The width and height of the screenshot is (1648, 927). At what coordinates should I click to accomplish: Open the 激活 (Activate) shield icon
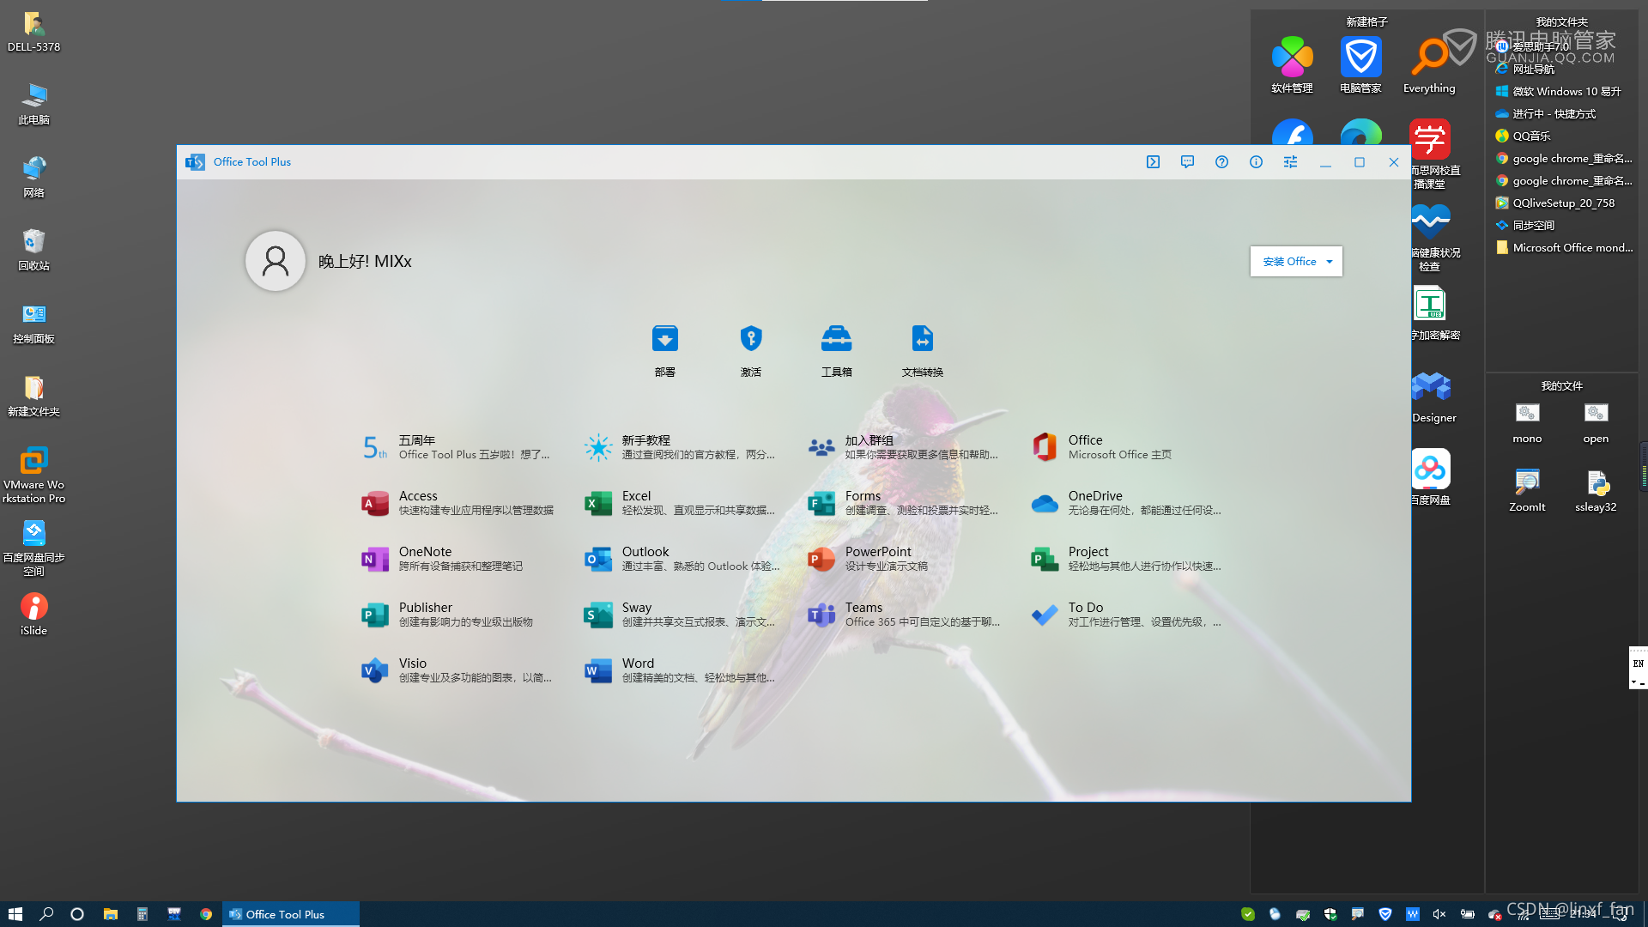[751, 339]
